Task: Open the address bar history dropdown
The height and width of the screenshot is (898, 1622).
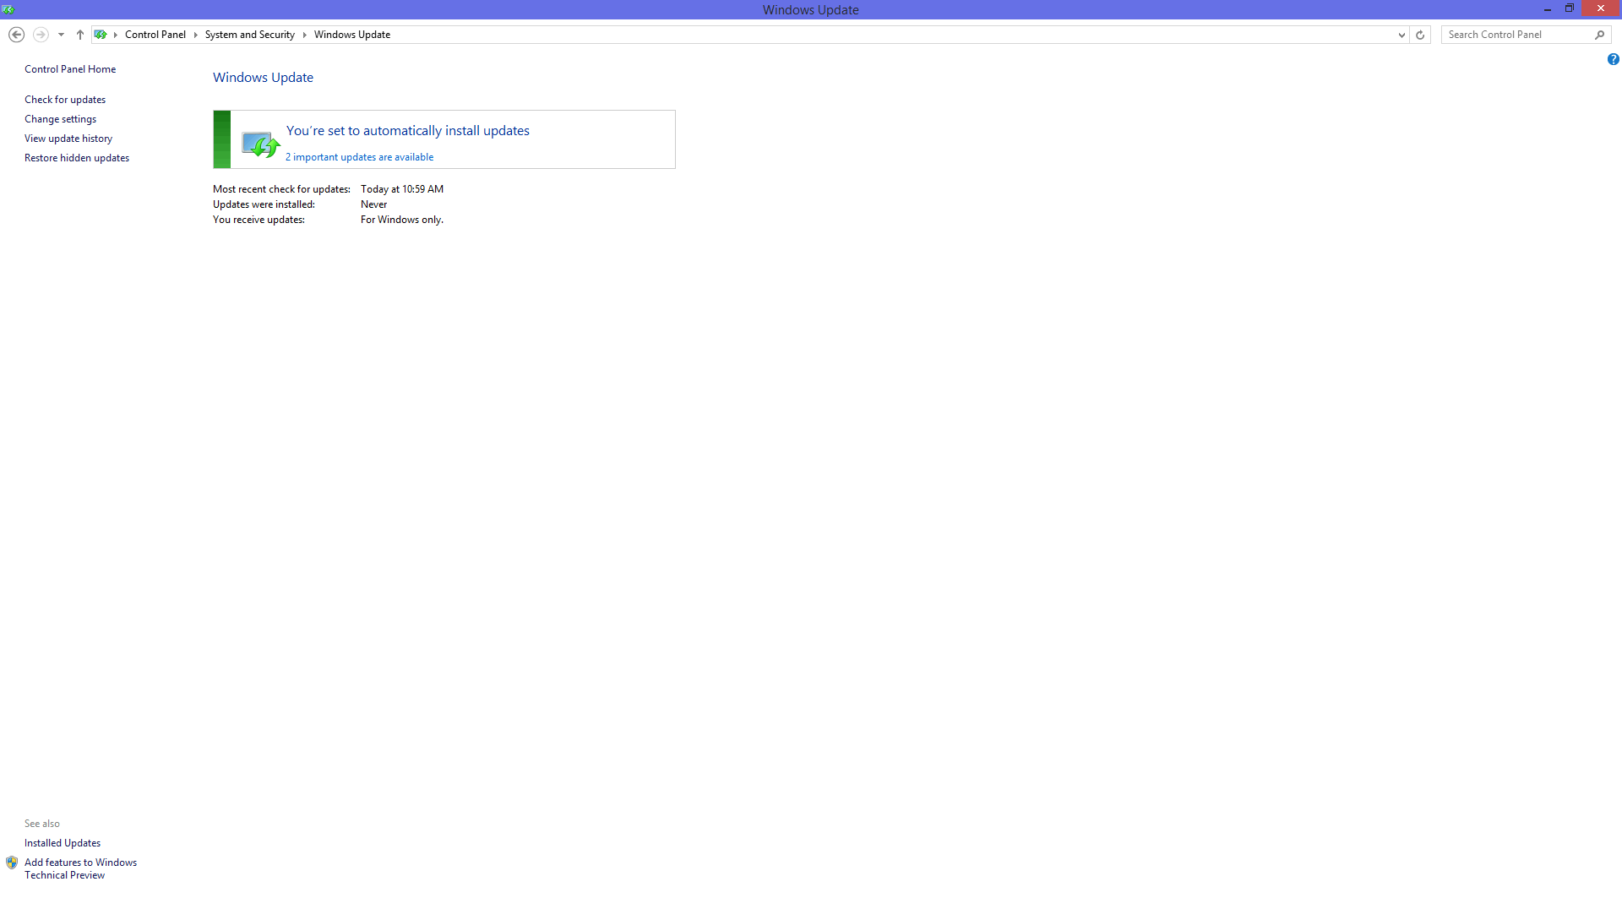Action: pyautogui.click(x=1402, y=35)
